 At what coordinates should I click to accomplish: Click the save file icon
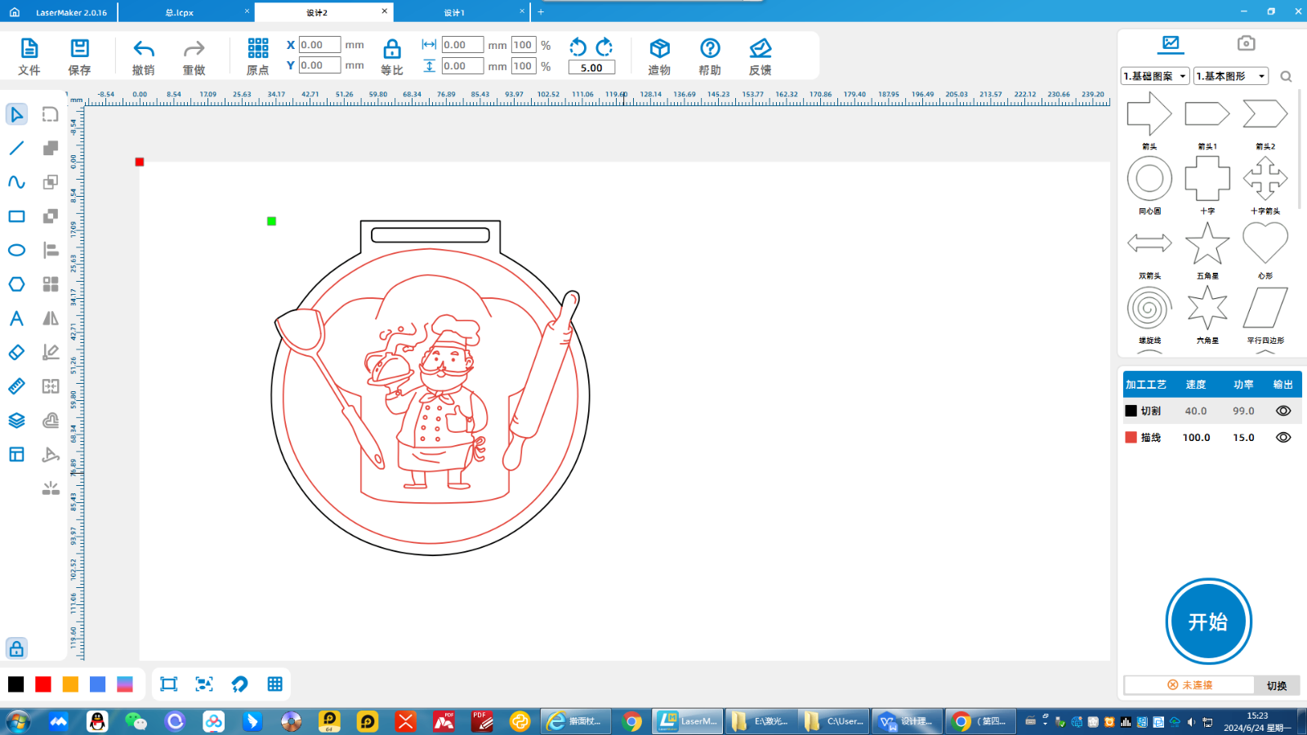coord(79,49)
